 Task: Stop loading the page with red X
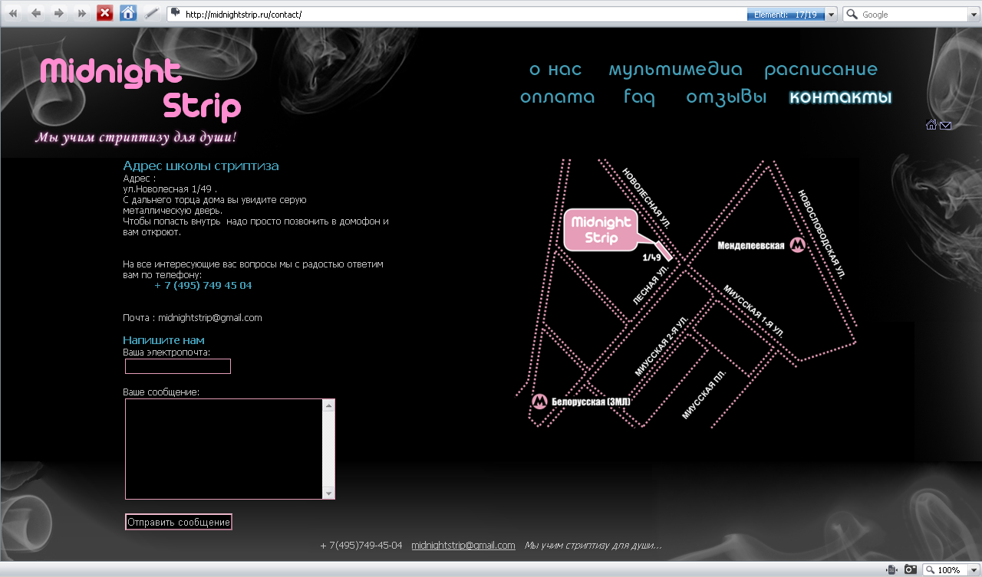pyautogui.click(x=105, y=13)
